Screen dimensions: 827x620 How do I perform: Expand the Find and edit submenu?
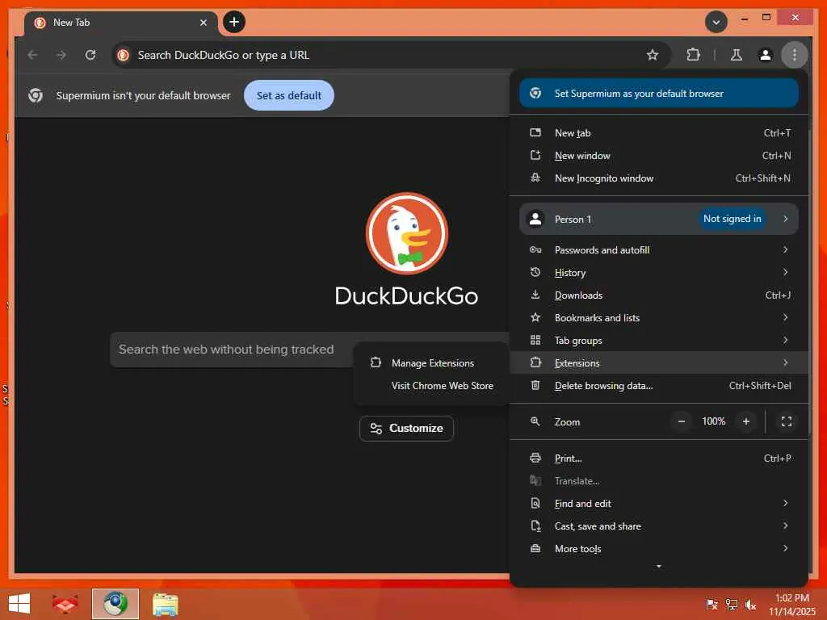tap(659, 504)
